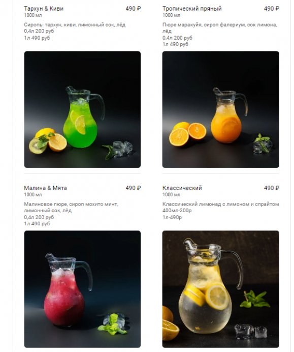294x352 pixels.
Task: Select the 490 ₽ price of Тропический пряный
Action: pyautogui.click(x=272, y=9)
